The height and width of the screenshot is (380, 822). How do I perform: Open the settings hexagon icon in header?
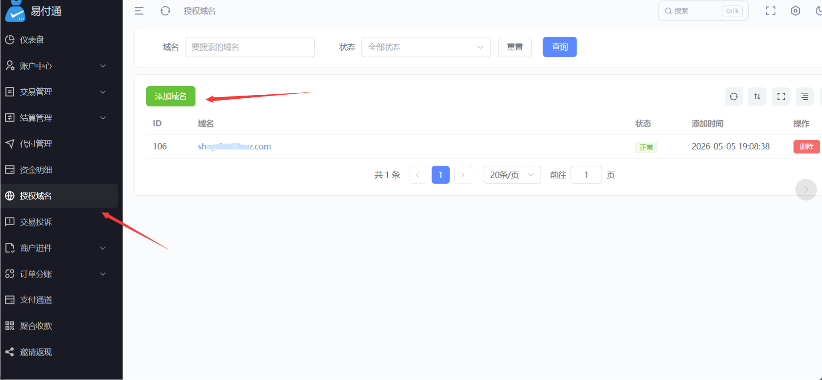click(795, 11)
